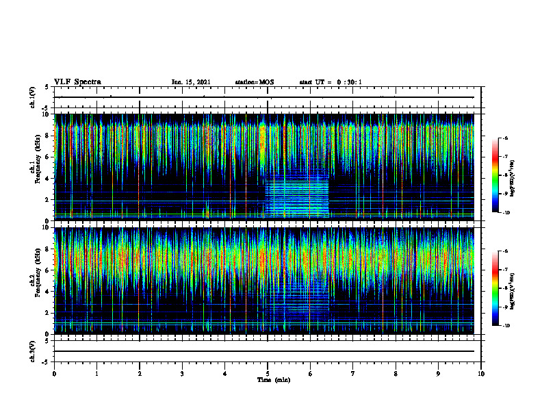The height and width of the screenshot is (419, 542).
Task: Click the "Time (min)" x-axis label
Action: point(274,380)
